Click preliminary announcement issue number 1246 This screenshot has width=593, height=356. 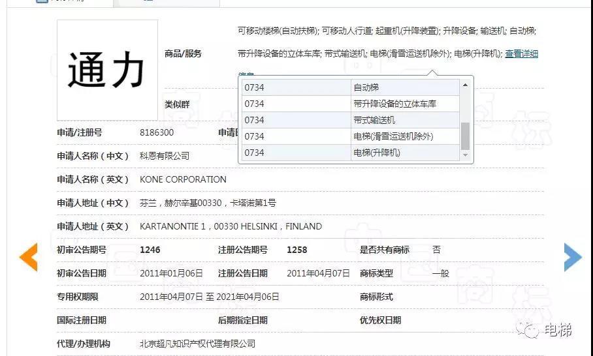(150, 250)
